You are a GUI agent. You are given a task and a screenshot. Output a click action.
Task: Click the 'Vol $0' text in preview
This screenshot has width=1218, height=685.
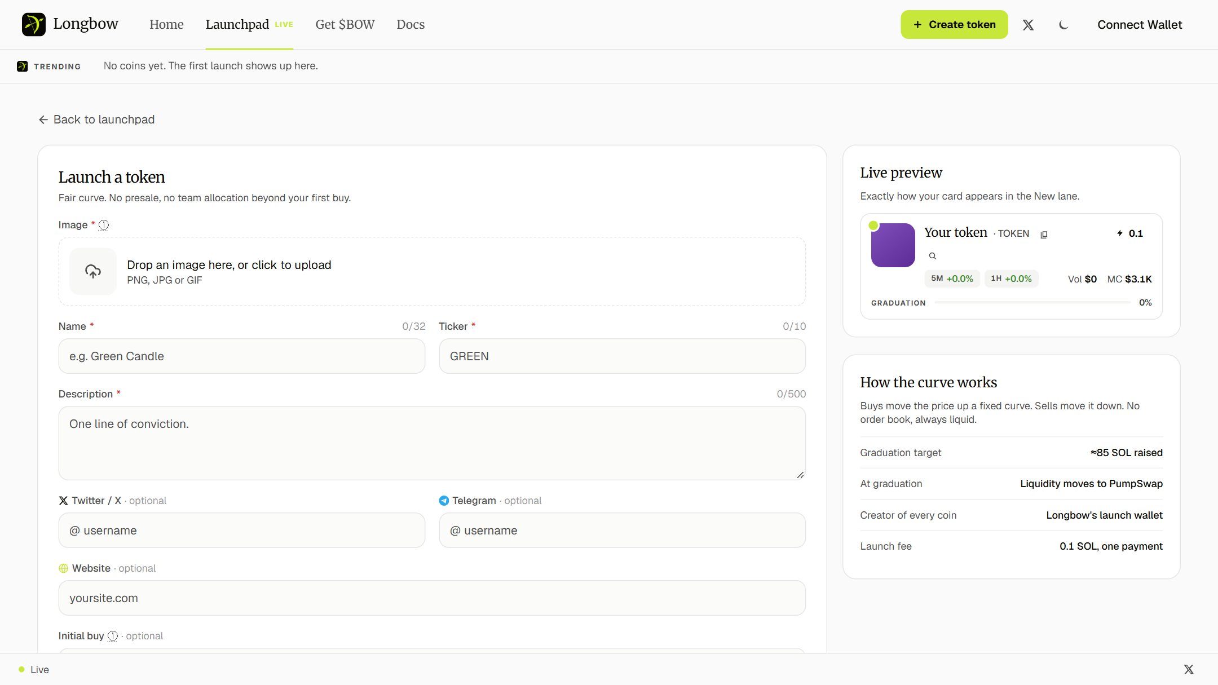[x=1082, y=279]
